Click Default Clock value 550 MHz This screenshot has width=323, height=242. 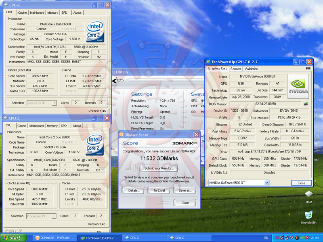(x=238, y=165)
